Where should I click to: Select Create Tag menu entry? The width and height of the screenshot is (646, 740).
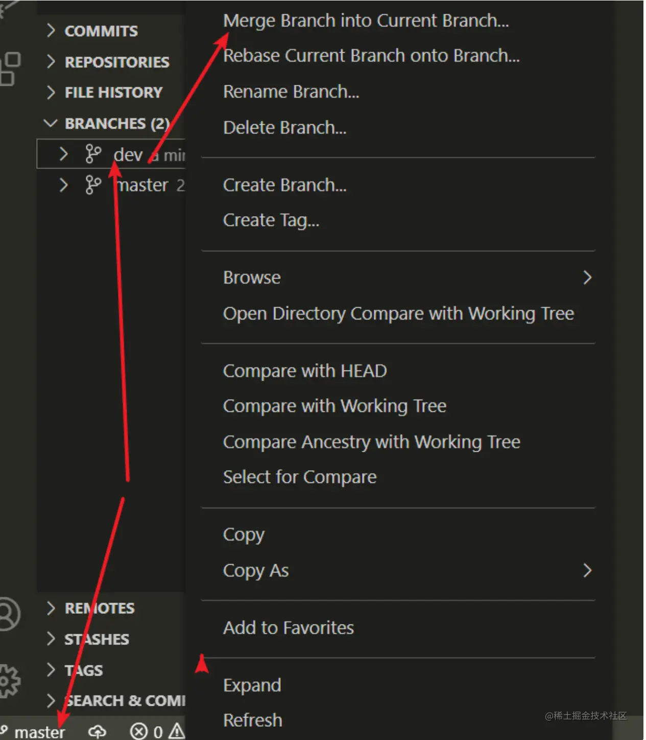[271, 220]
